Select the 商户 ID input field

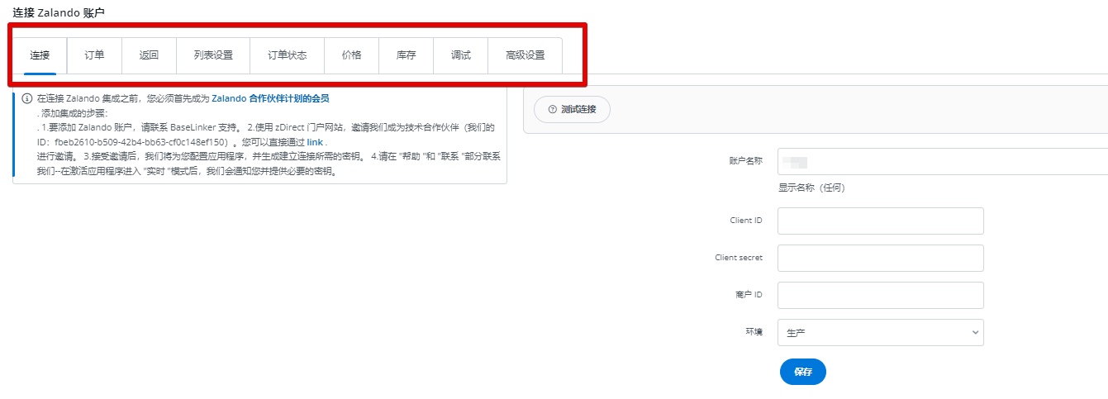point(880,295)
